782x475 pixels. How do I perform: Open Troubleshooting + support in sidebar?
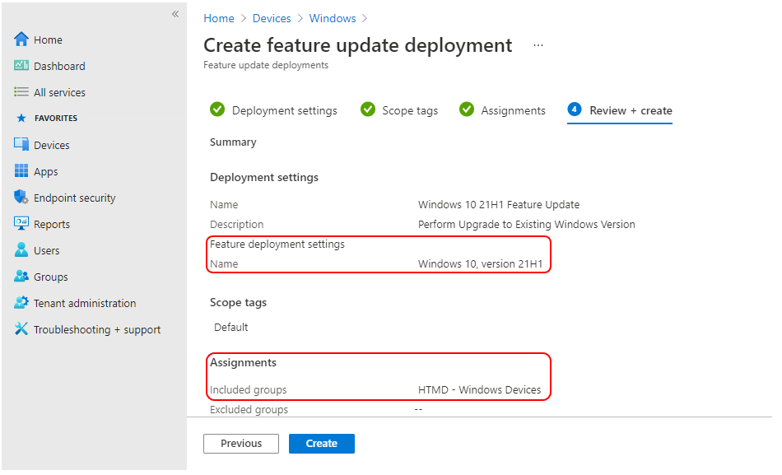pyautogui.click(x=97, y=330)
